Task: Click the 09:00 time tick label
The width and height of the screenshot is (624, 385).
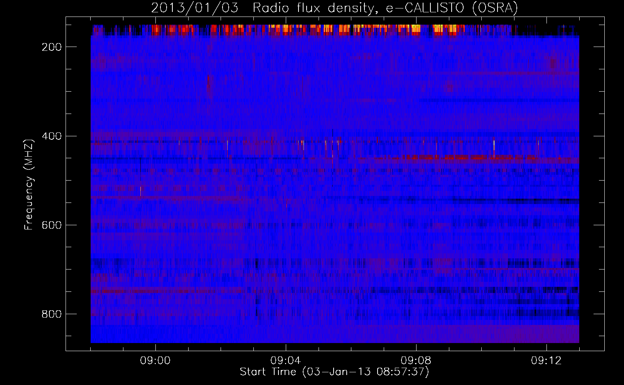Action: pyautogui.click(x=155, y=361)
